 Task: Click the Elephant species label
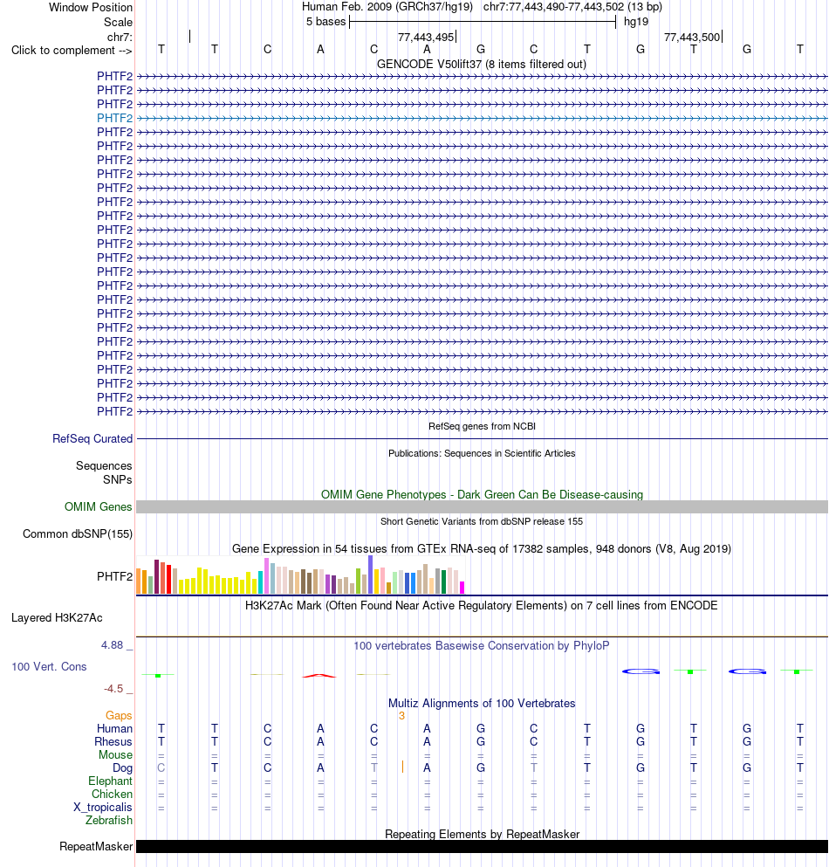tap(111, 781)
